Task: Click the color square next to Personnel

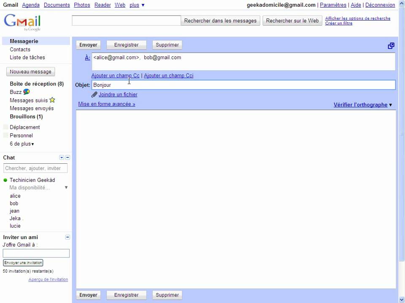Action: (x=5, y=135)
